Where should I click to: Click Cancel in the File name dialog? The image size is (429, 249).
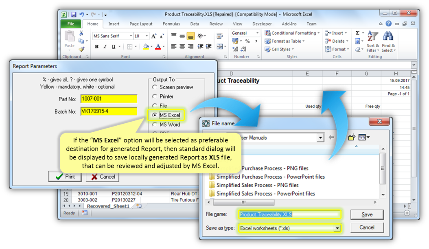click(367, 227)
